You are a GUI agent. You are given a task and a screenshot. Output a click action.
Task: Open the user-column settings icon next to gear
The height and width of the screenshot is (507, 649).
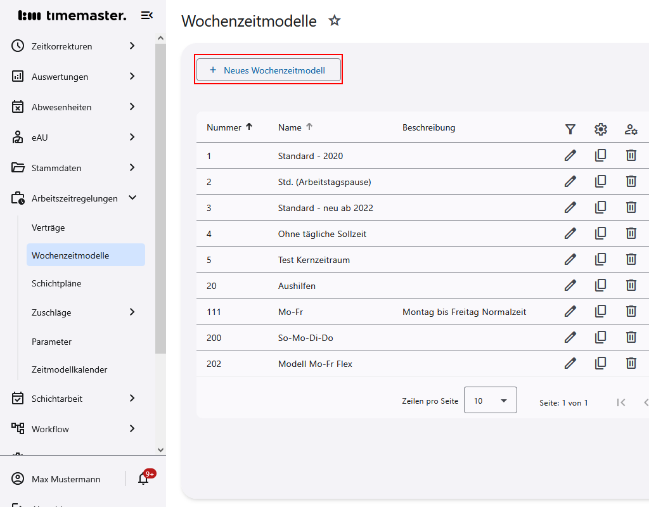click(631, 129)
